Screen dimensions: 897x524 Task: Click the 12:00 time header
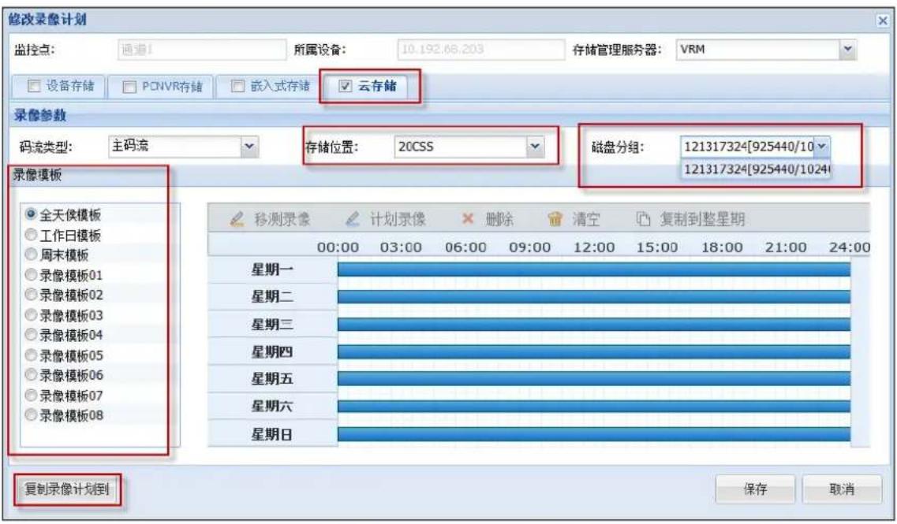(594, 247)
